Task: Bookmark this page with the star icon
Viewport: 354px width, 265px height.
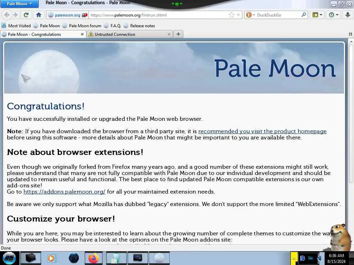Action: (x=231, y=15)
